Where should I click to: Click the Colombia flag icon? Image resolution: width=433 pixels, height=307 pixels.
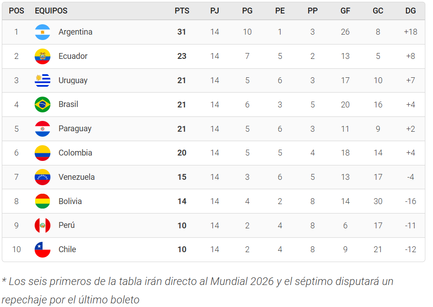tap(42, 153)
